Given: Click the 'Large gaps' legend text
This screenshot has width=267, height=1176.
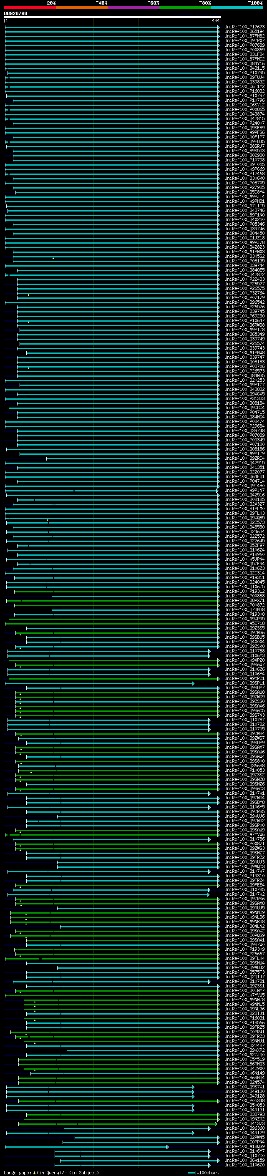Looking at the screenshot, I should pyautogui.click(x=18, y=1172).
